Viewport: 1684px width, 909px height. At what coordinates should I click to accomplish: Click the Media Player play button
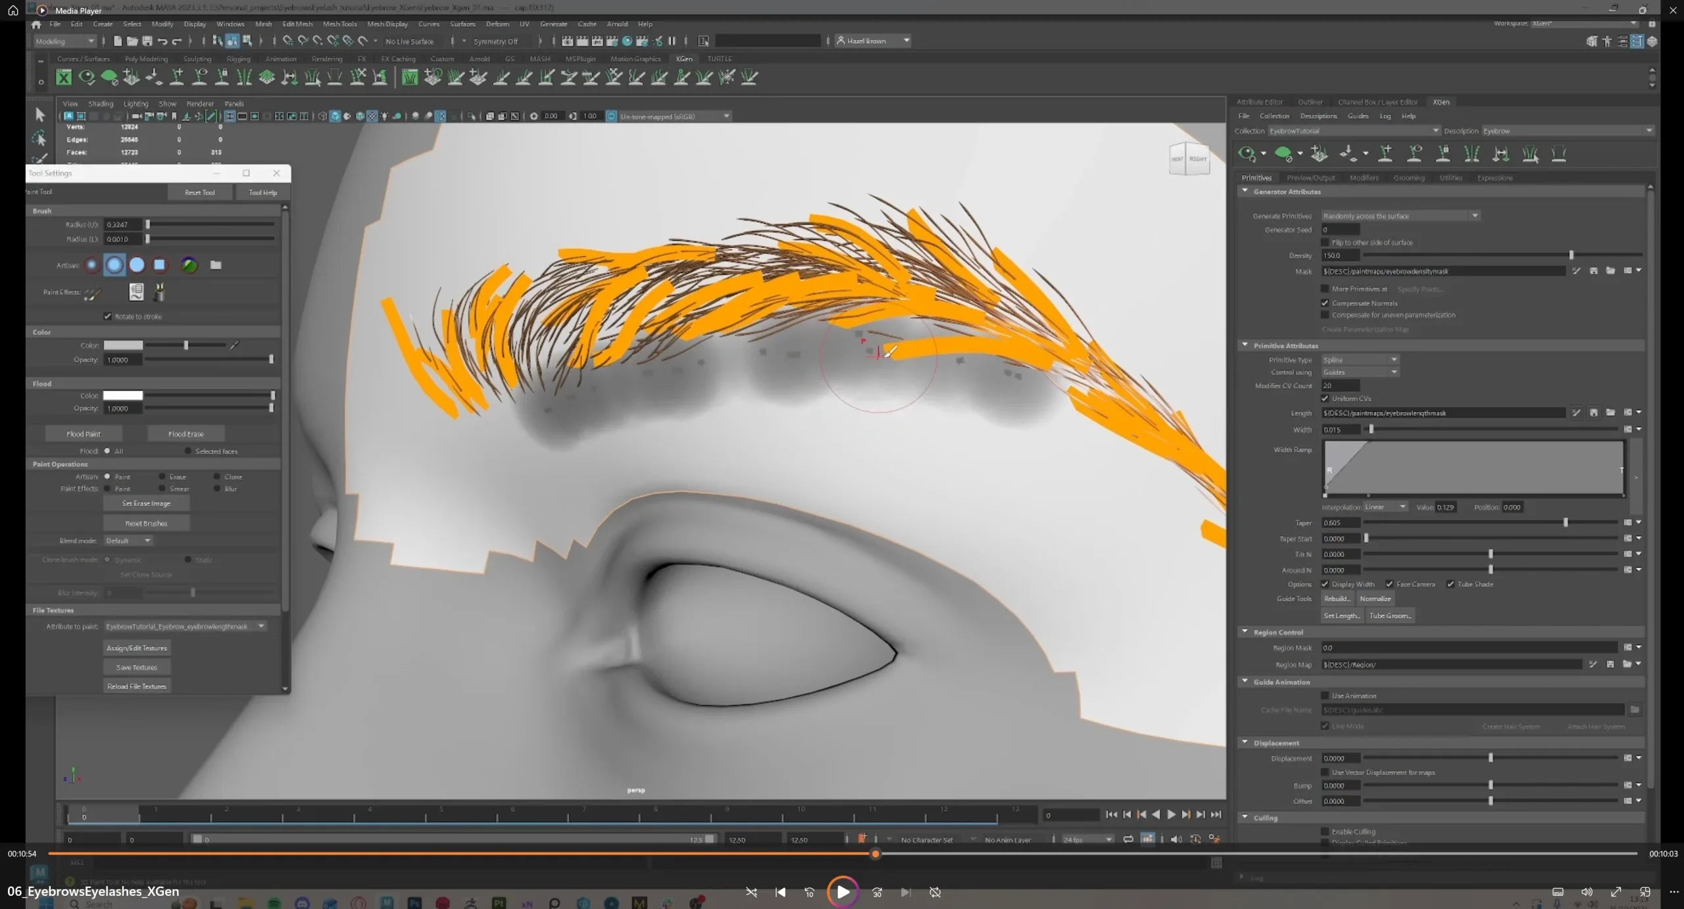[843, 892]
